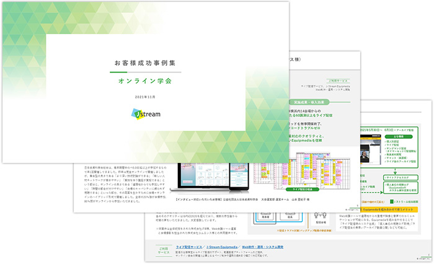Click the 実施成果・導入効果 green heading pill
Viewport: 434px width, 264px height.
point(309,102)
